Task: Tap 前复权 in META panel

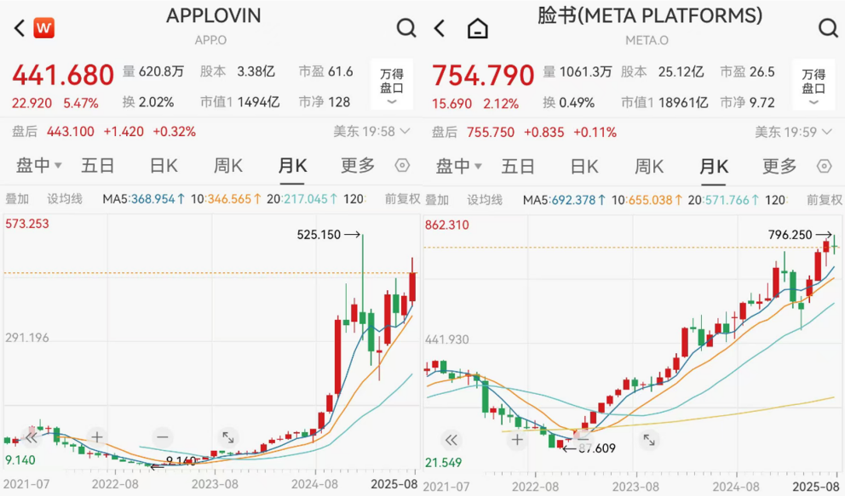Action: pyautogui.click(x=824, y=200)
